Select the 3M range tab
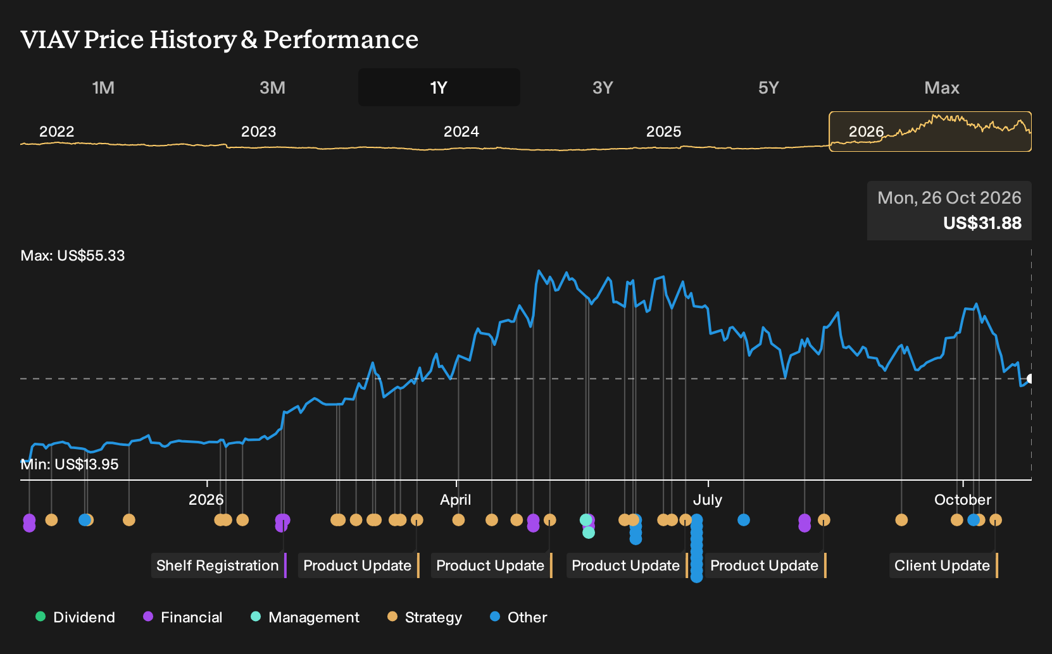The height and width of the screenshot is (654, 1052). click(272, 87)
